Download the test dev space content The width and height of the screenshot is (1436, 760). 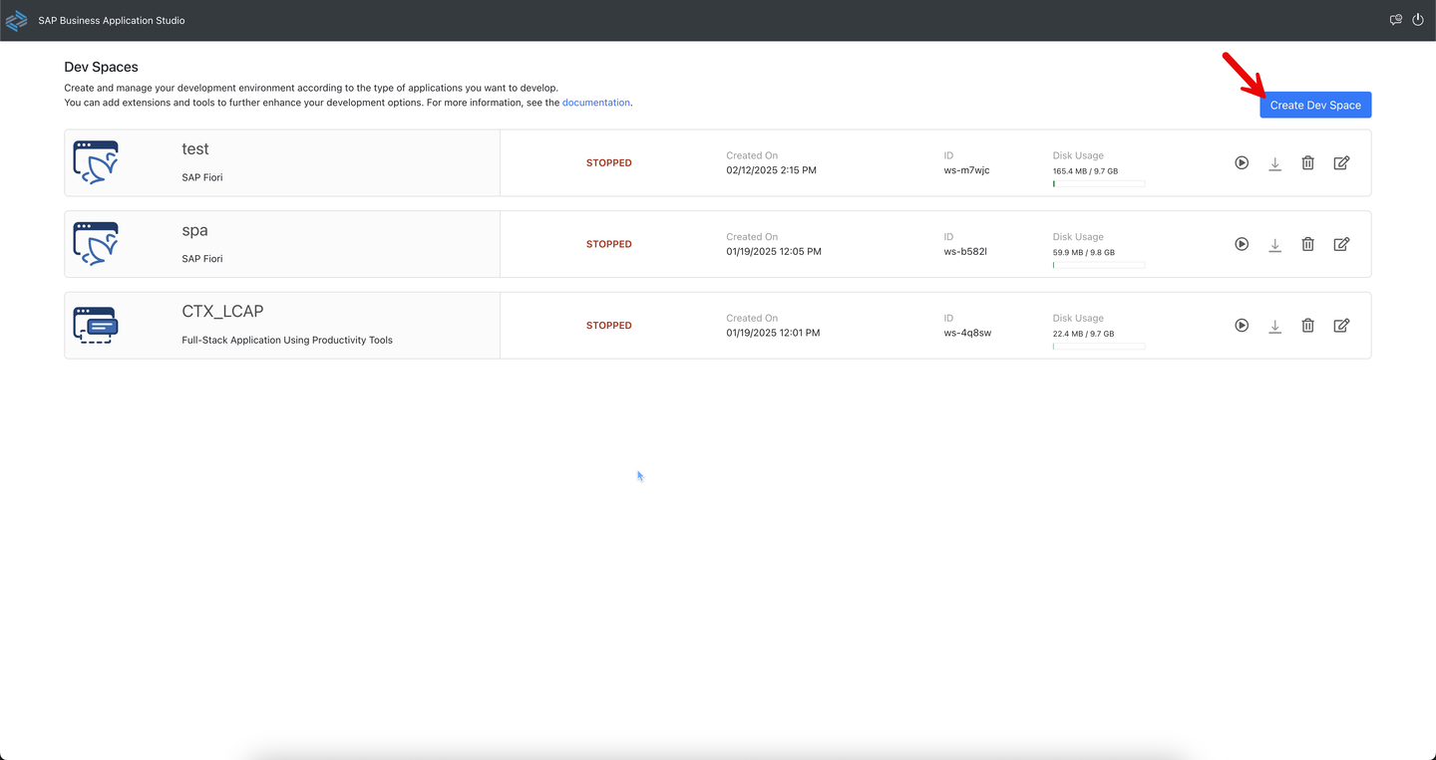click(1274, 162)
